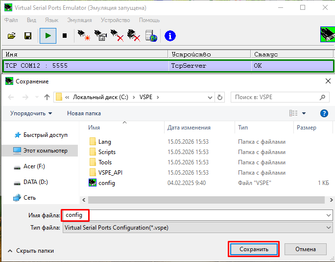335x262 pixels.
Task: Save configuration with the floppy disk icon
Action: pos(28,36)
